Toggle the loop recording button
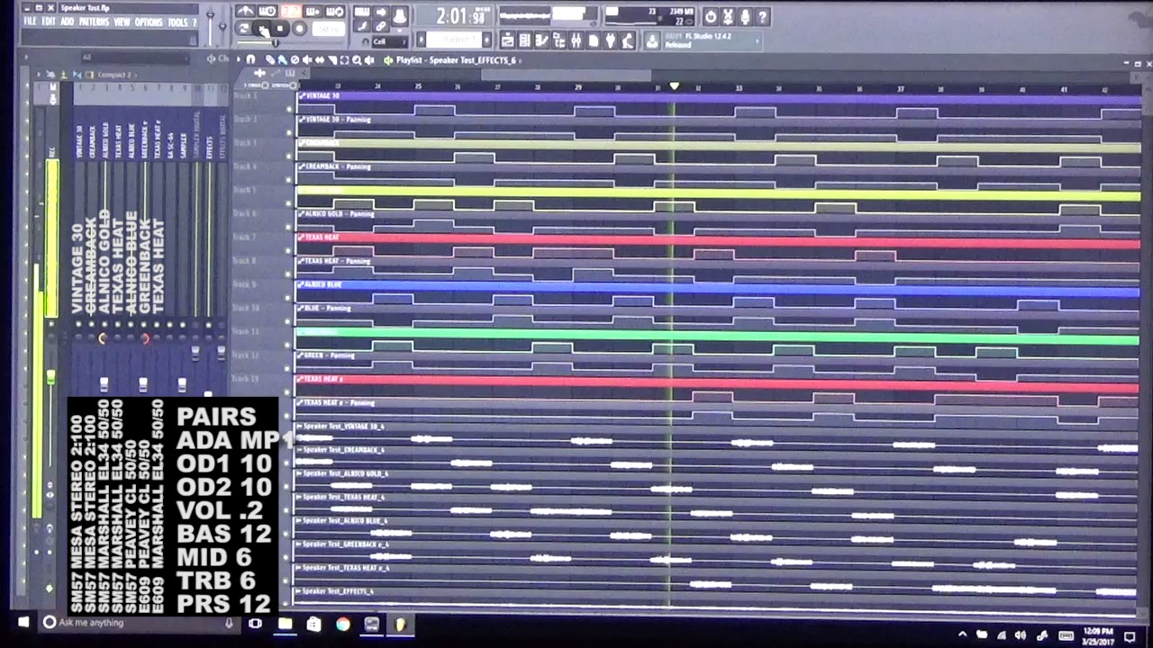 (335, 11)
